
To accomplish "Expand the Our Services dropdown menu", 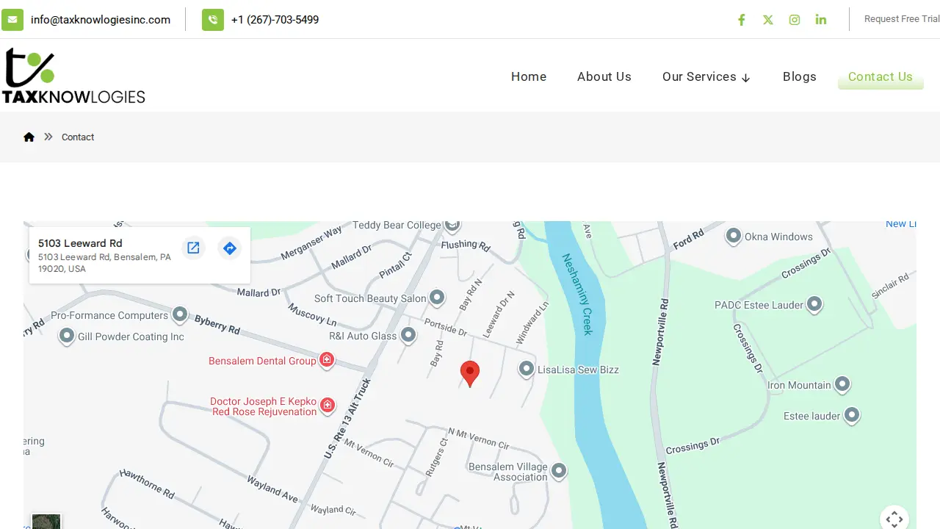I will click(706, 77).
